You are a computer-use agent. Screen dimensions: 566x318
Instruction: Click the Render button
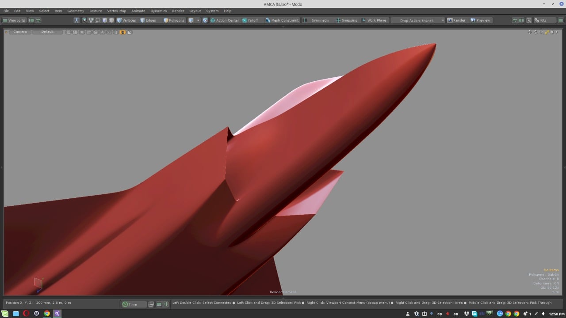coord(456,20)
